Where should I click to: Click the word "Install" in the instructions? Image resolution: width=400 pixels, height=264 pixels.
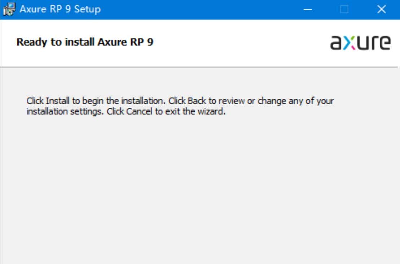[x=56, y=101]
